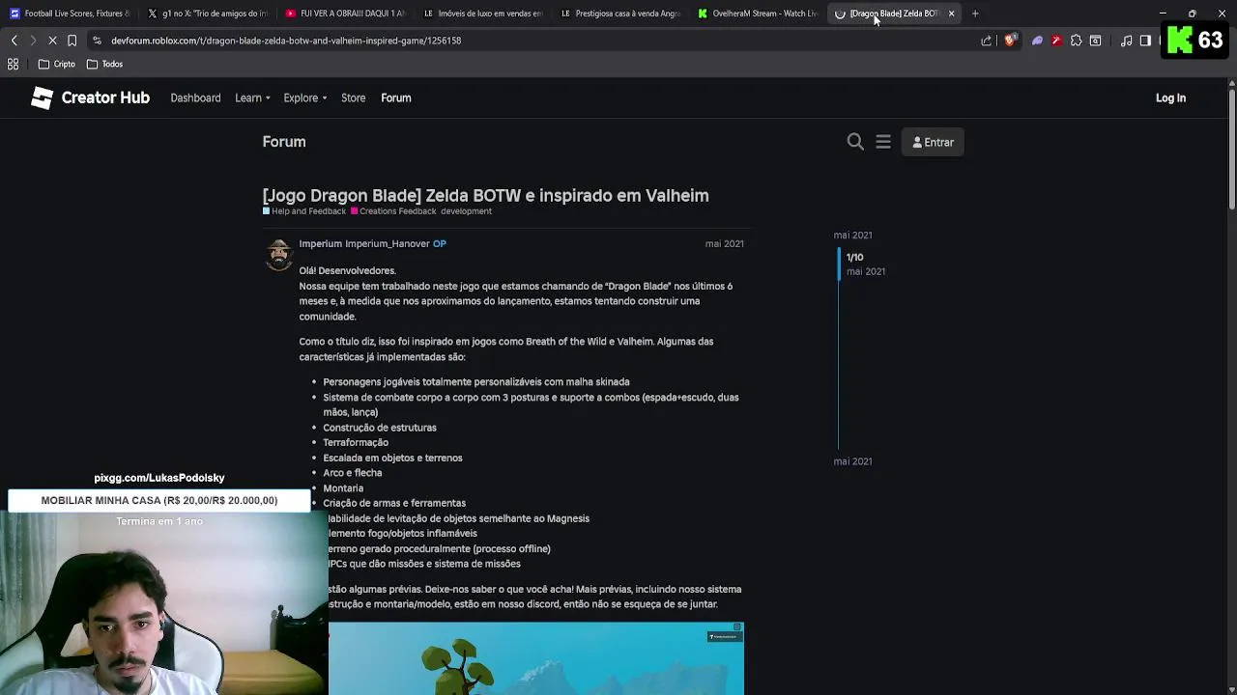Click the 'Montaria' list item

pos(343,488)
